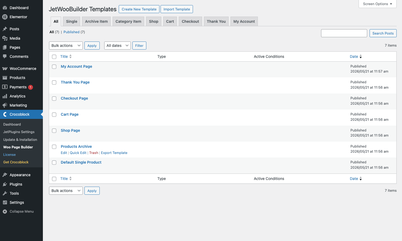
Task: Open JetPlugins Settings submenu item
Action: pyautogui.click(x=19, y=132)
